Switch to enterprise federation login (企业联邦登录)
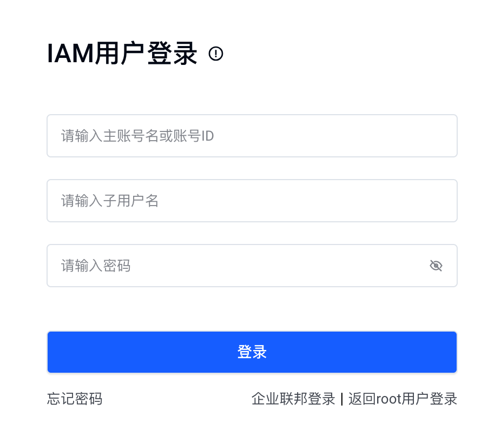Image resolution: width=501 pixels, height=436 pixels. click(293, 399)
